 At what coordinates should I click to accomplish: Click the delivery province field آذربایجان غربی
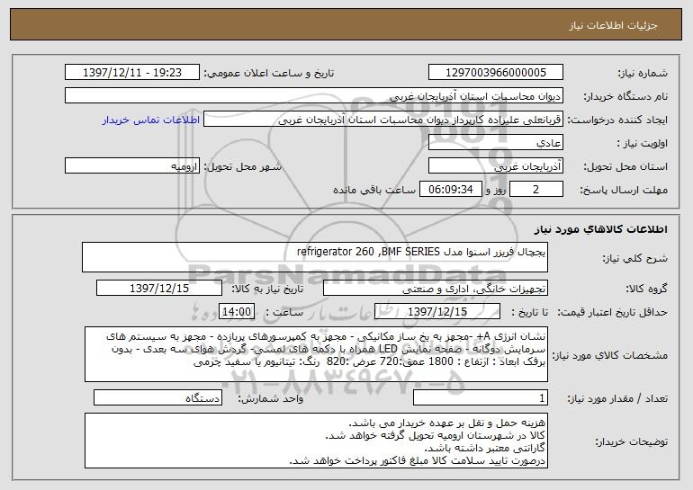(495, 166)
